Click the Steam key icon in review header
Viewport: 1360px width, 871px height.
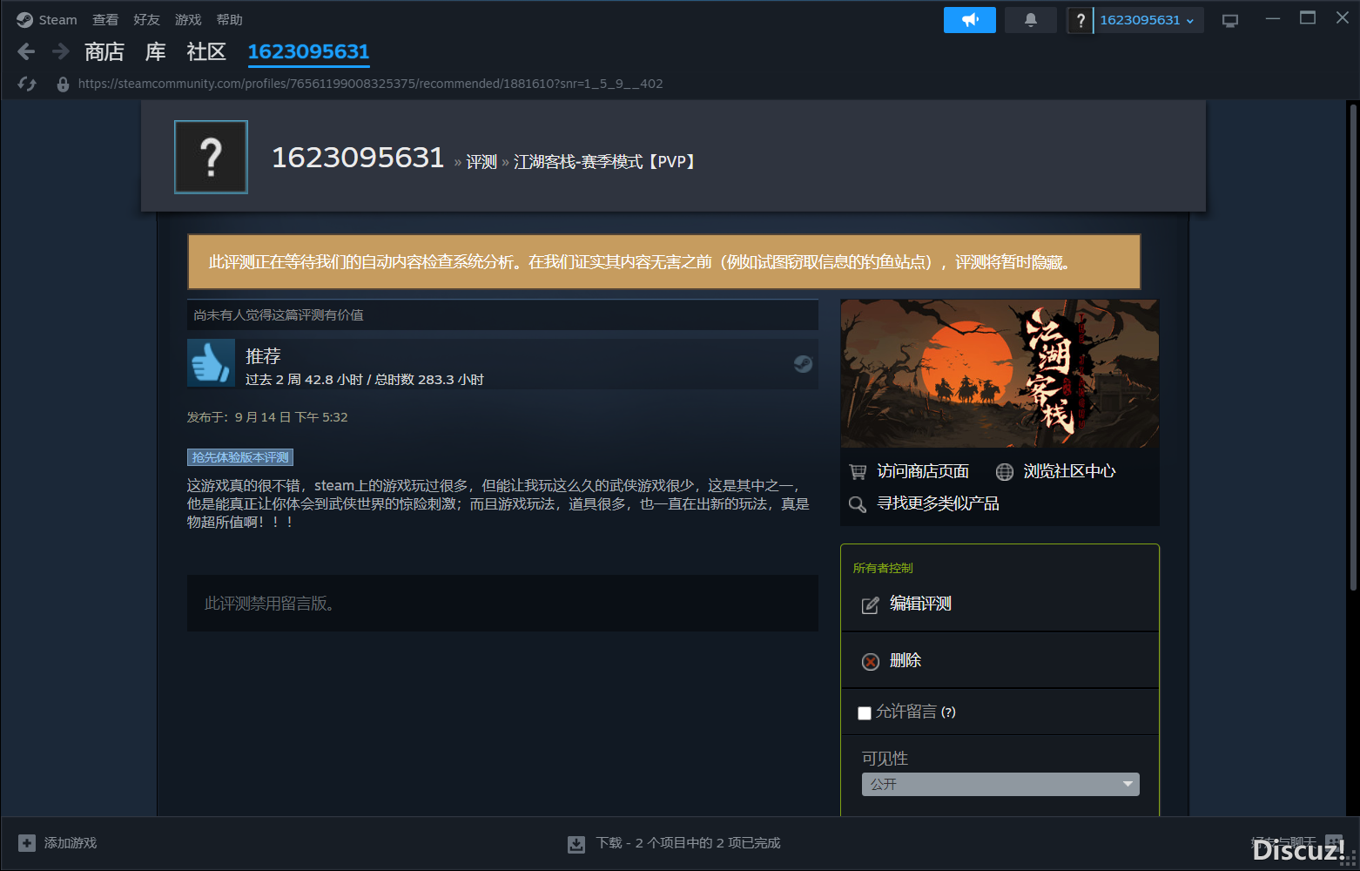point(803,364)
